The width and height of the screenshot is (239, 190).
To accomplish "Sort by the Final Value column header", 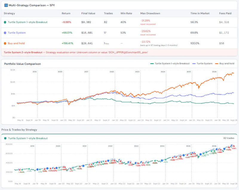I will click(88, 13).
